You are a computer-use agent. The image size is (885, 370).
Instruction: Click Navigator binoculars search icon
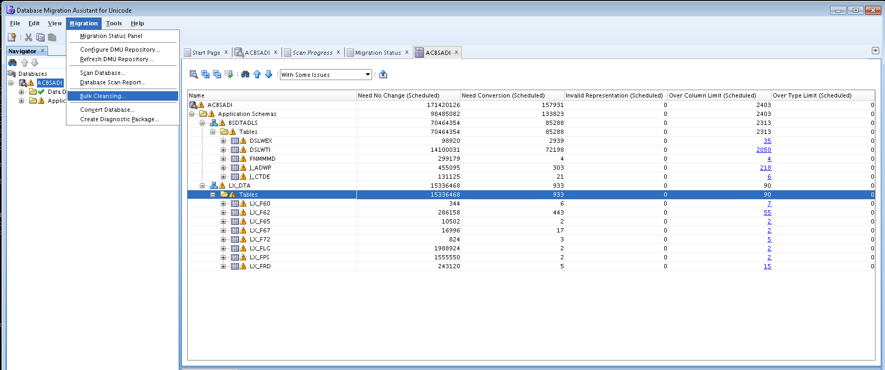(12, 62)
